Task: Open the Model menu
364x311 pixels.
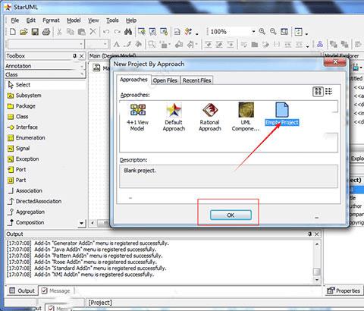Action: 74,20
